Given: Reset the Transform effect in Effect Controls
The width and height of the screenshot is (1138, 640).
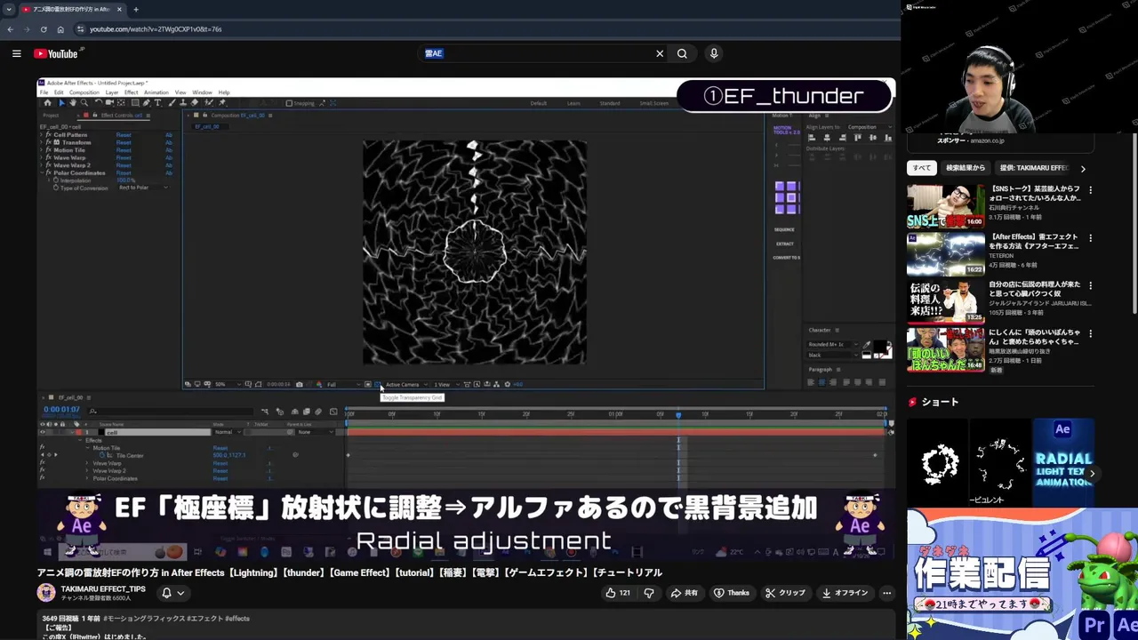Looking at the screenshot, I should tap(124, 142).
